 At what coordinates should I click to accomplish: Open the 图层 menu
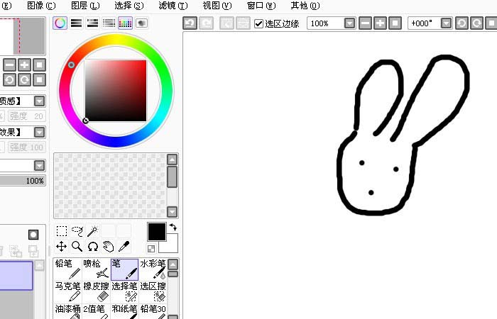click(x=80, y=5)
